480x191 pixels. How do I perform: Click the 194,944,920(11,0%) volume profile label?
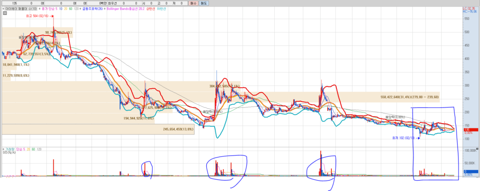coord(138,118)
